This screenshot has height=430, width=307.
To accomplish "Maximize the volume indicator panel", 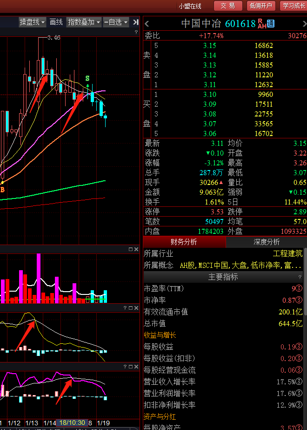I will (131, 249).
